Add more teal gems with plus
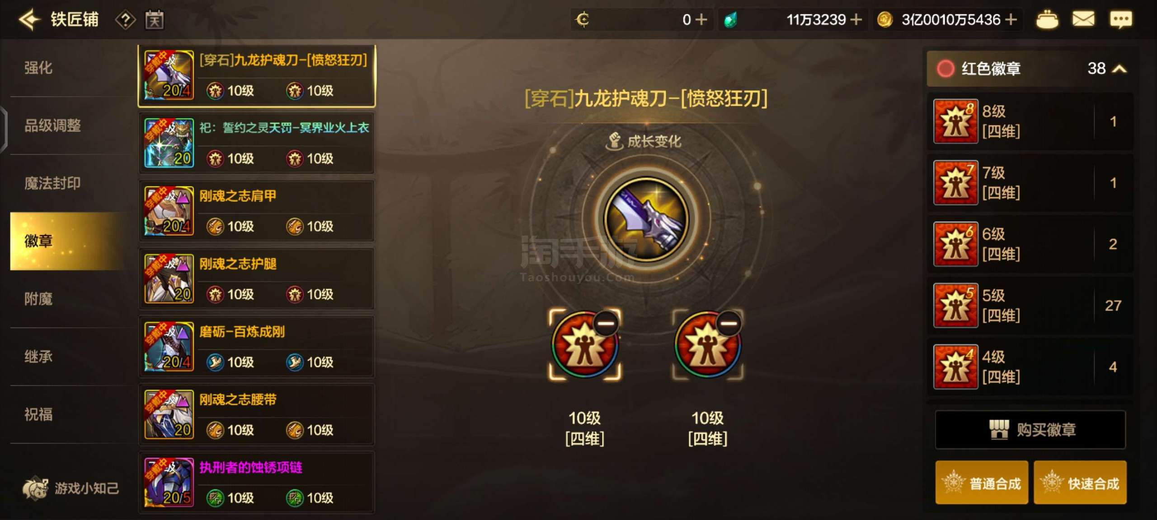Image resolution: width=1157 pixels, height=520 pixels. pyautogui.click(x=856, y=19)
